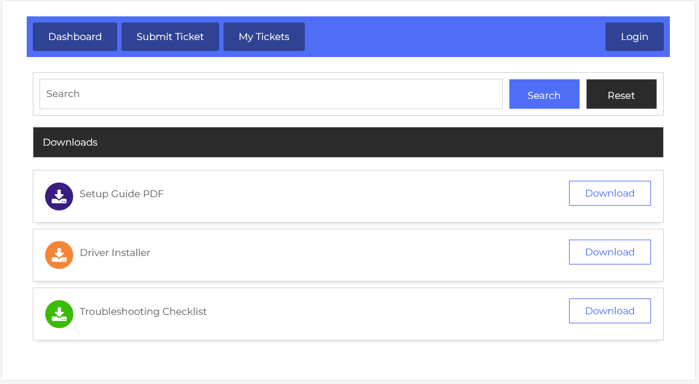Select the Setup Guide PDF title text
The height and width of the screenshot is (384, 699).
[121, 194]
